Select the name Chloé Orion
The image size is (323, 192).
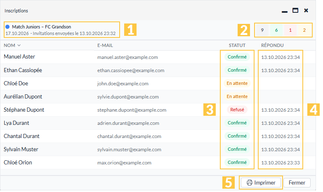coord(18,162)
